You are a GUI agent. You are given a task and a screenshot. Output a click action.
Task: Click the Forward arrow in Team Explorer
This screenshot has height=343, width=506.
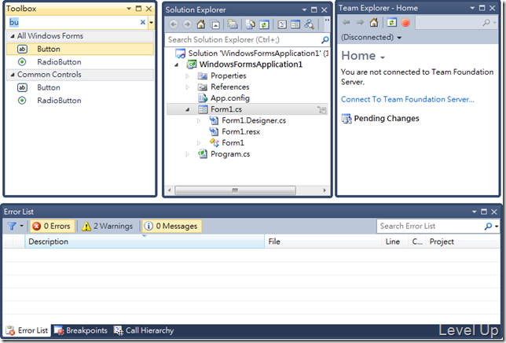(x=360, y=22)
